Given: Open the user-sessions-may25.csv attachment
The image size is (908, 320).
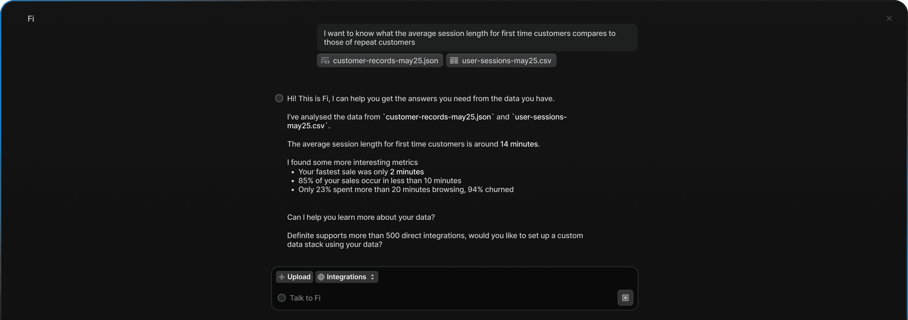Looking at the screenshot, I should (x=506, y=61).
